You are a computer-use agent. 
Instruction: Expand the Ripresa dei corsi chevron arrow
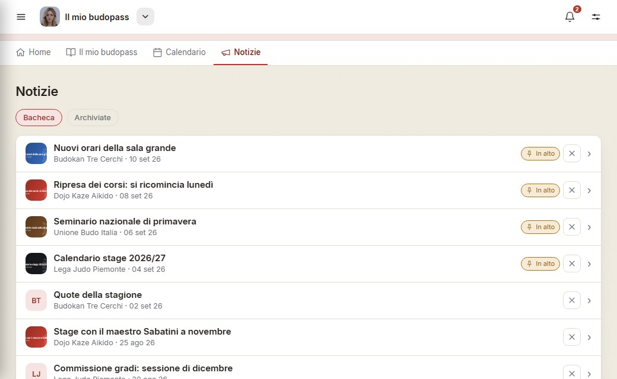[x=589, y=191]
